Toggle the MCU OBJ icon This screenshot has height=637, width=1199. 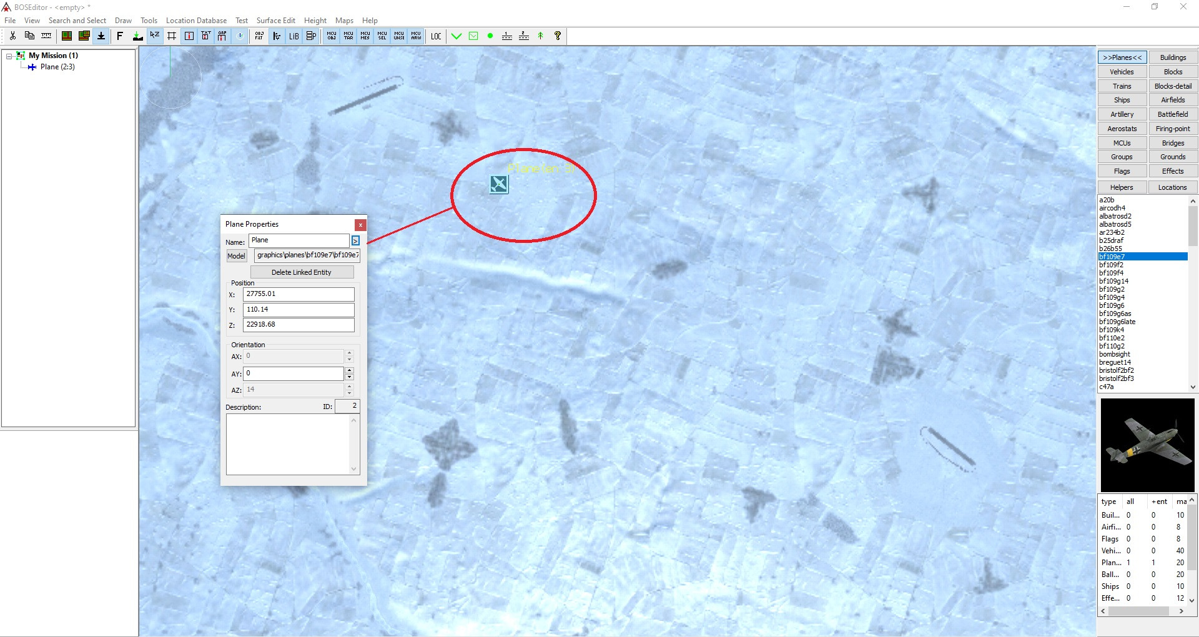click(332, 36)
